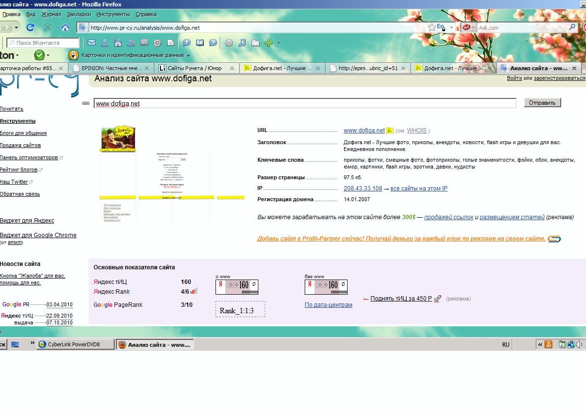Click the Ask search engine logo
Screen dimensions: 586x414
coord(466,28)
